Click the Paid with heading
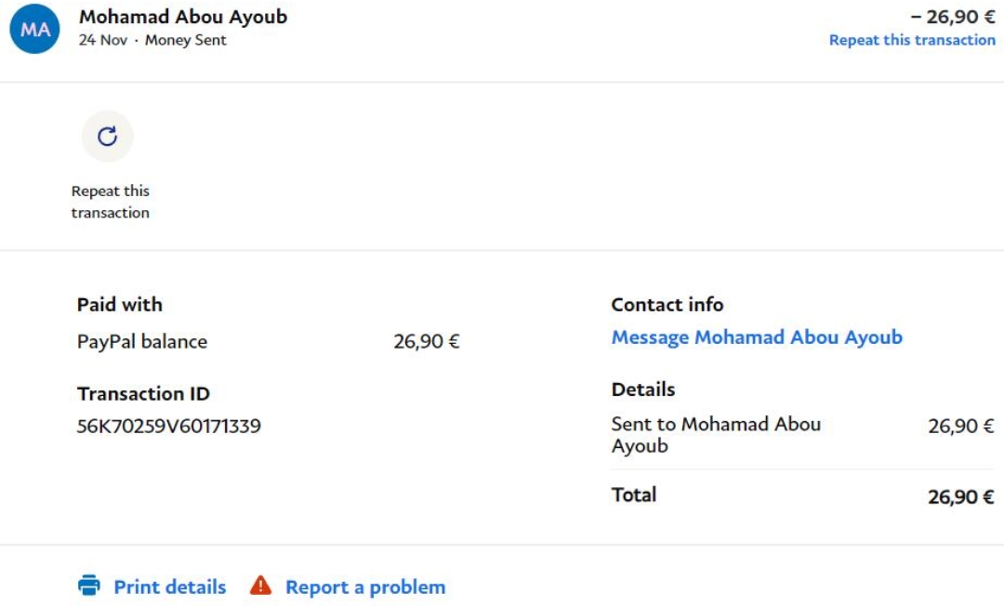This screenshot has height=606, width=1004. coord(119,304)
